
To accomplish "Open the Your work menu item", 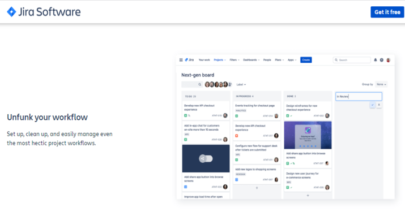I will 204,60.
